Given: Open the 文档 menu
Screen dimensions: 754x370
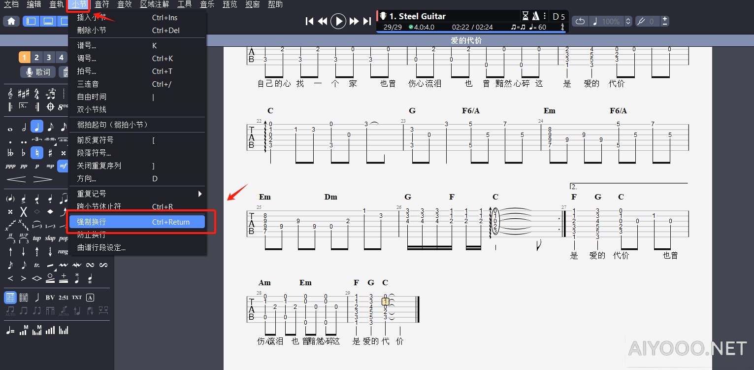Looking at the screenshot, I should click(11, 4).
